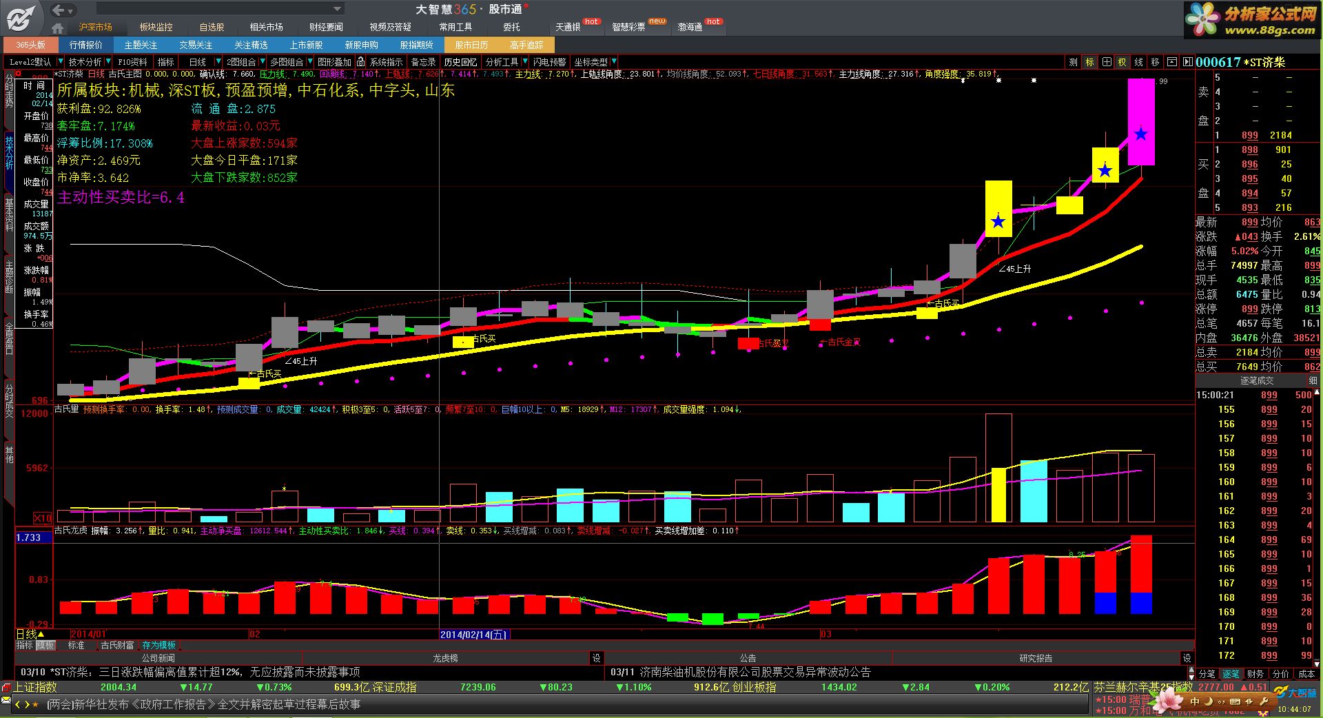Switch to the 逐笔 bottom tab
Screen dimensions: 1323x718
1230,674
